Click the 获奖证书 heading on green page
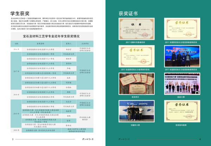This screenshot has height=146, width=211. click(128, 14)
